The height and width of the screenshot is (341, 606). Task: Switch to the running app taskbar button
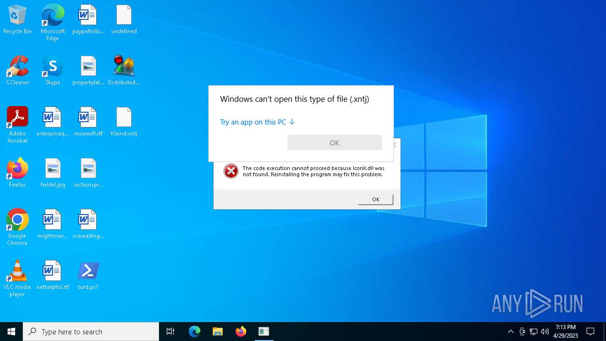264,332
